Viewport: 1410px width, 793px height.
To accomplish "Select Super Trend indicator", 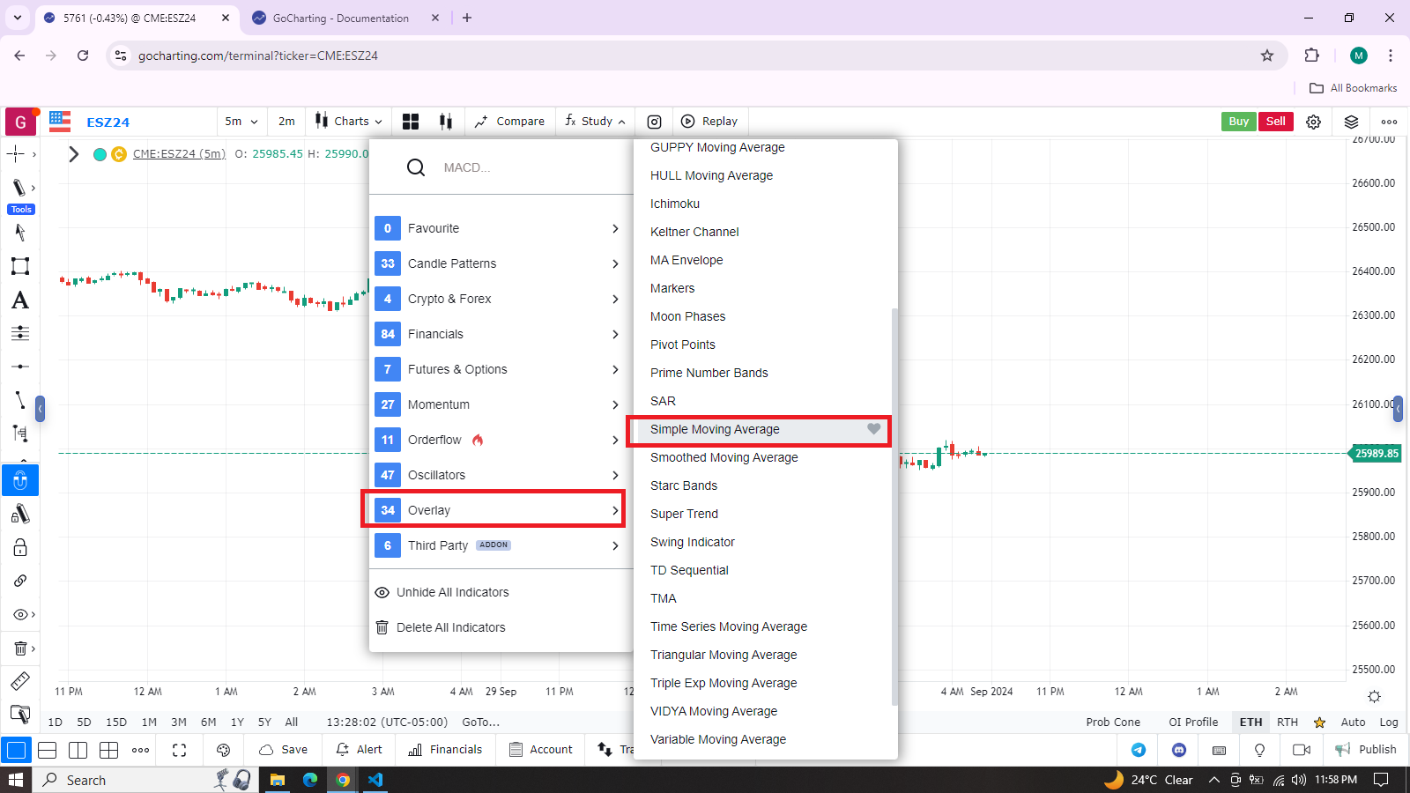I will pos(684,514).
